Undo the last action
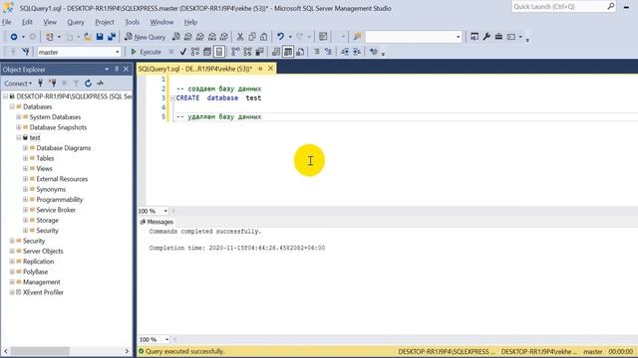638x358 pixels. pos(280,37)
